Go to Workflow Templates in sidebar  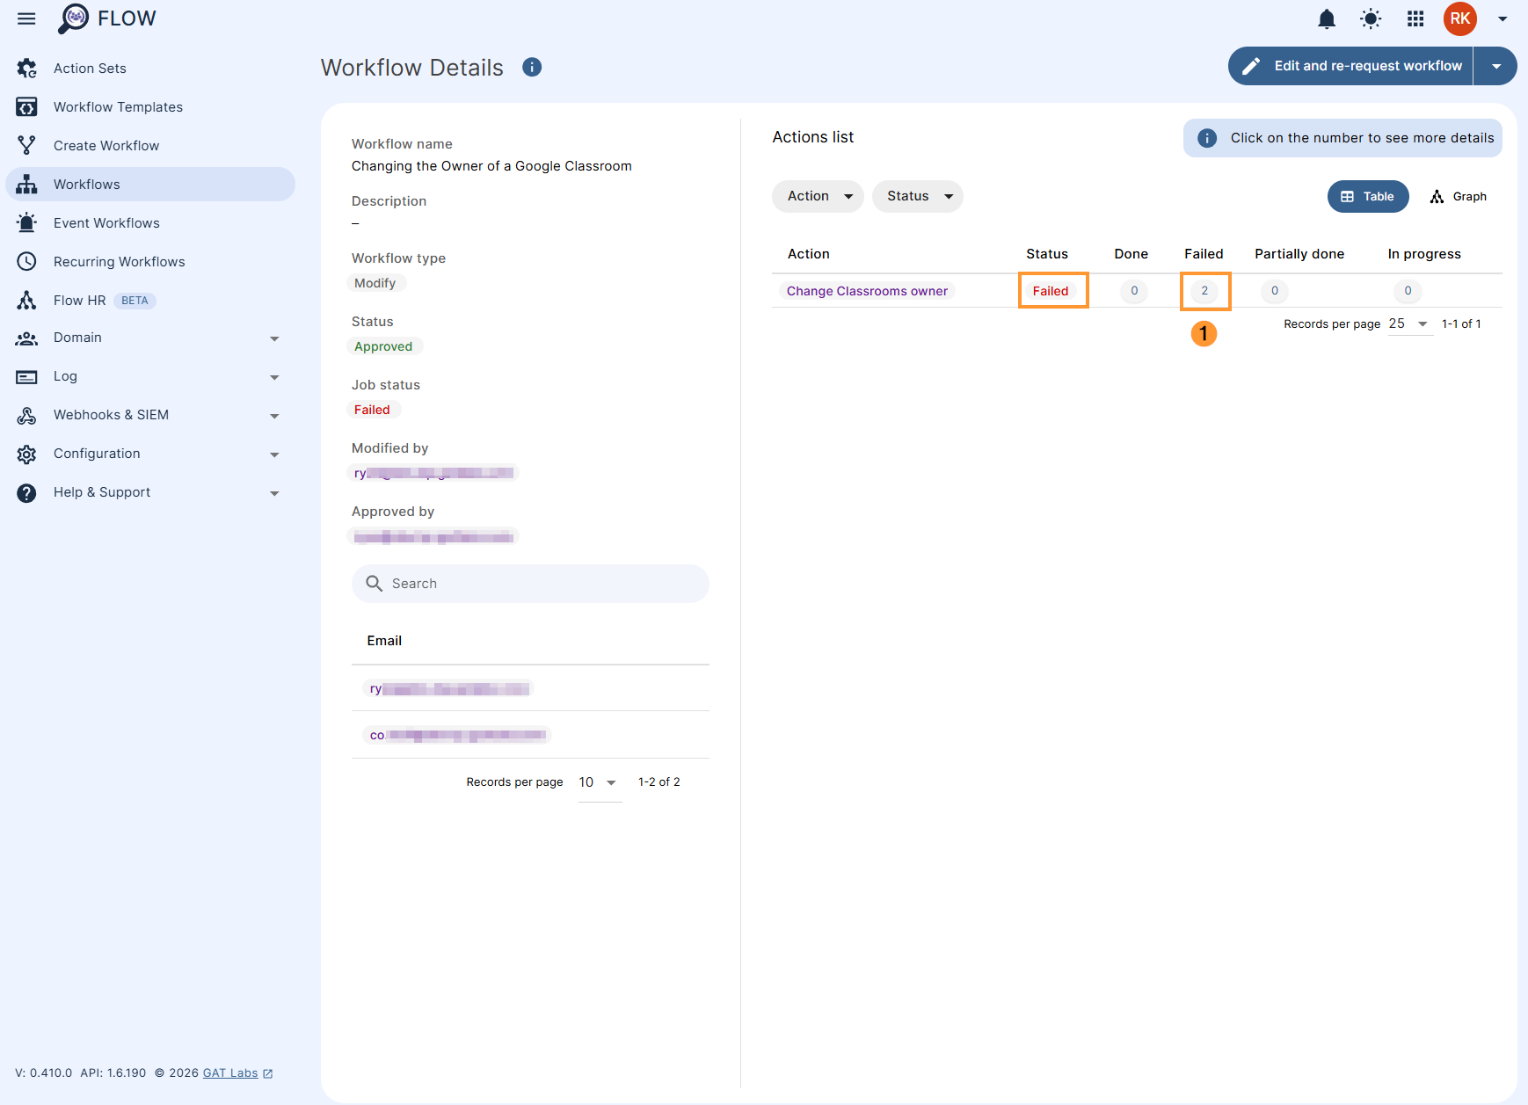118,107
